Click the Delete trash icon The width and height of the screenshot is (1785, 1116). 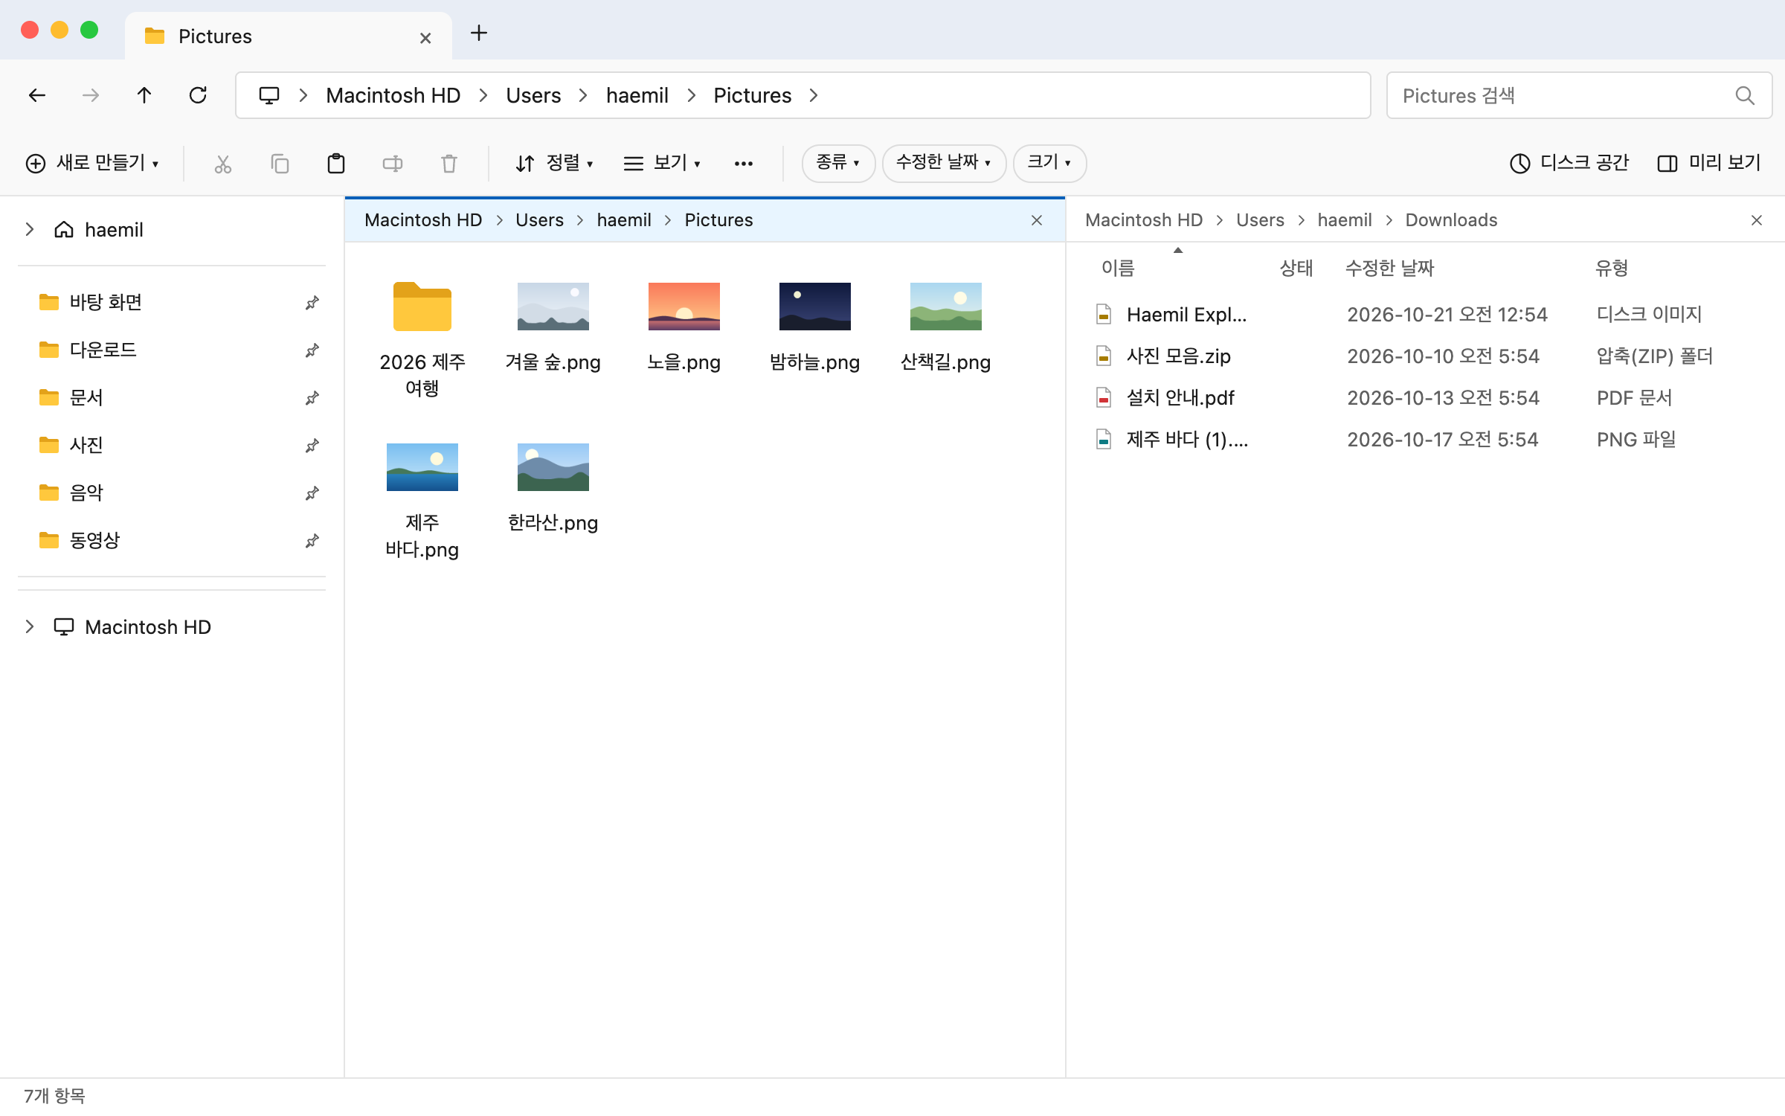pyautogui.click(x=449, y=164)
